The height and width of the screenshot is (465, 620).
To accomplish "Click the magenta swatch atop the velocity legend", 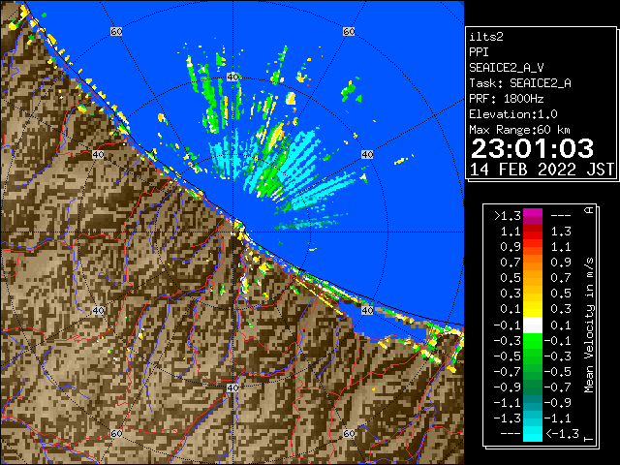I will (x=533, y=216).
